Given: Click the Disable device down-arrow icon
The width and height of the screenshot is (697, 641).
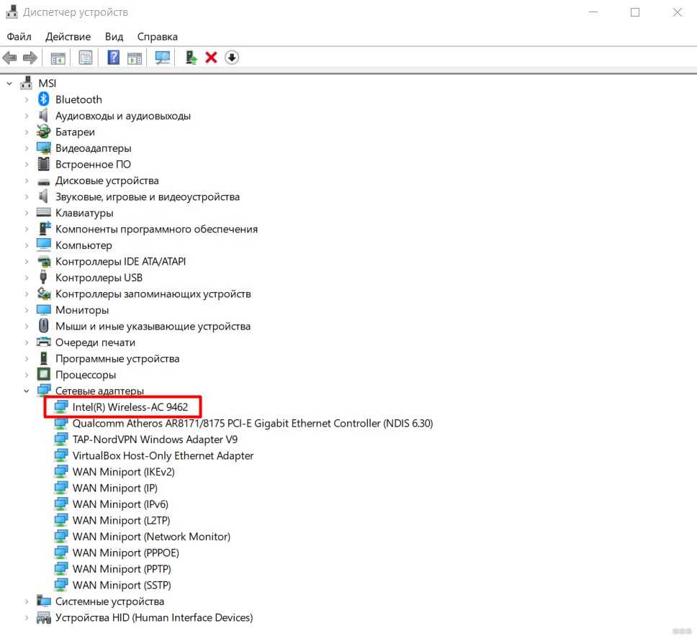Looking at the screenshot, I should pos(232,58).
